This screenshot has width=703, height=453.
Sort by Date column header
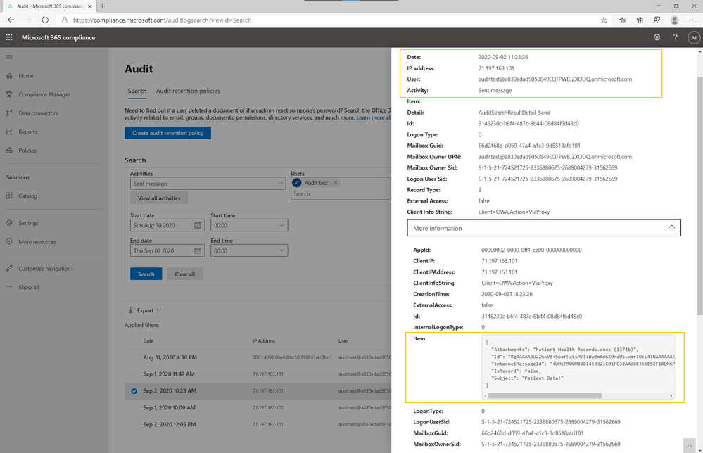pos(148,341)
